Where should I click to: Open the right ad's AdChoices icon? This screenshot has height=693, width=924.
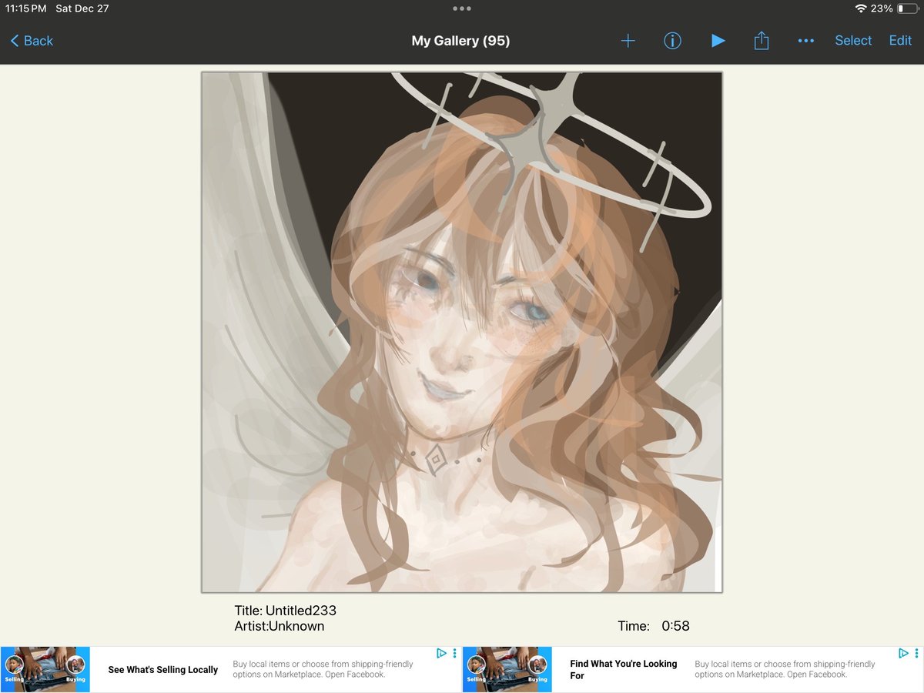(x=904, y=653)
